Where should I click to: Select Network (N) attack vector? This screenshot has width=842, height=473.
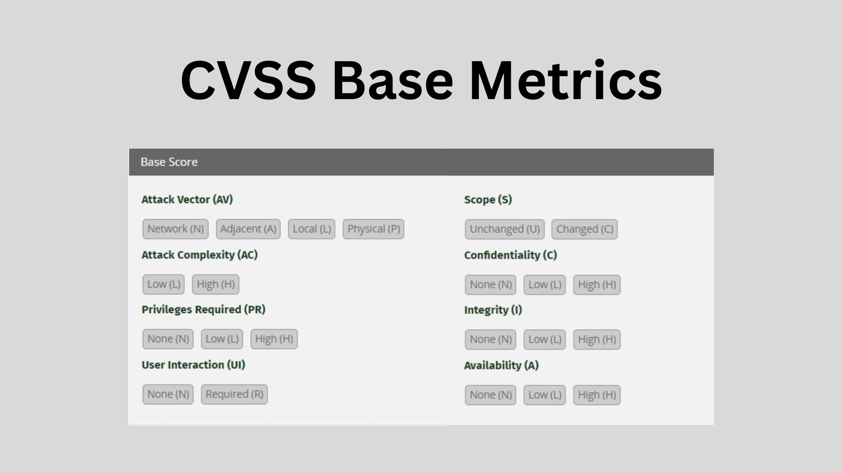point(175,228)
